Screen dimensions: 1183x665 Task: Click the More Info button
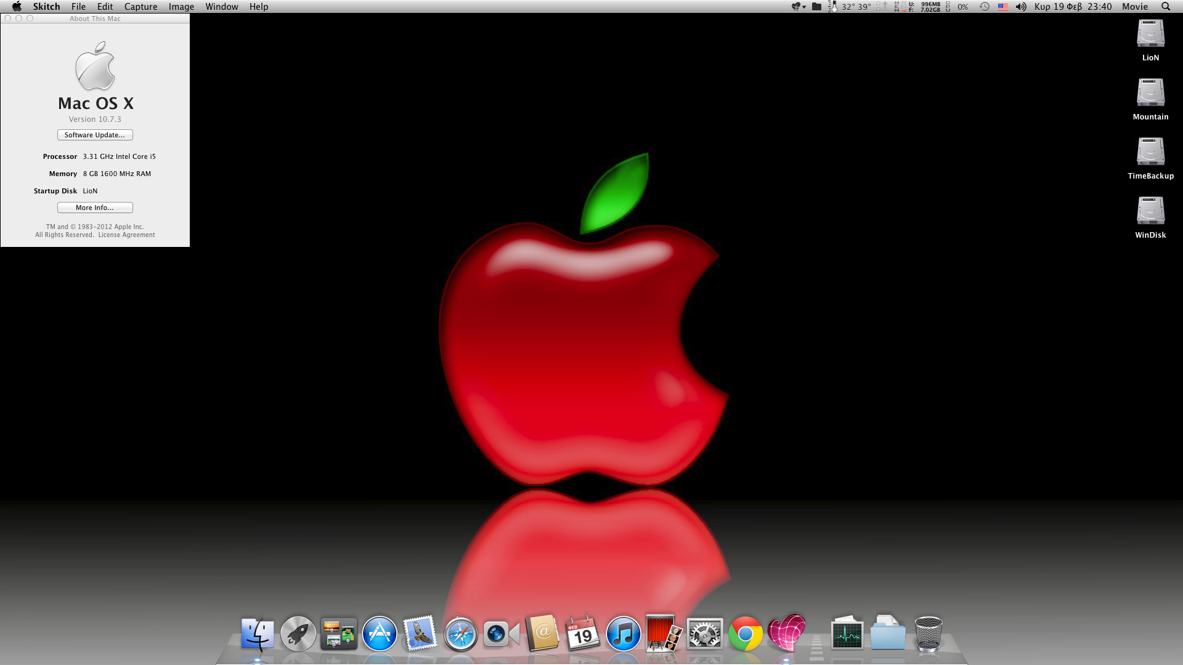pos(95,208)
